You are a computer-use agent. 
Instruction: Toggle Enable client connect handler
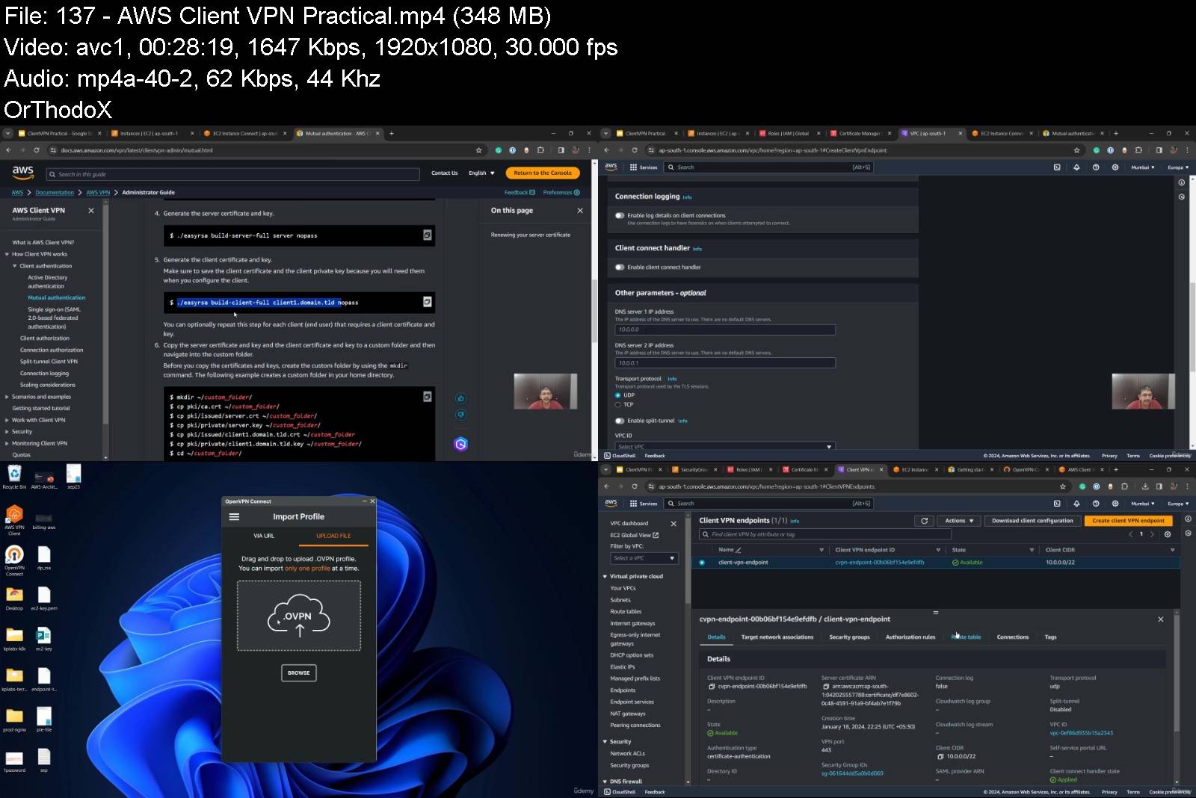point(620,267)
